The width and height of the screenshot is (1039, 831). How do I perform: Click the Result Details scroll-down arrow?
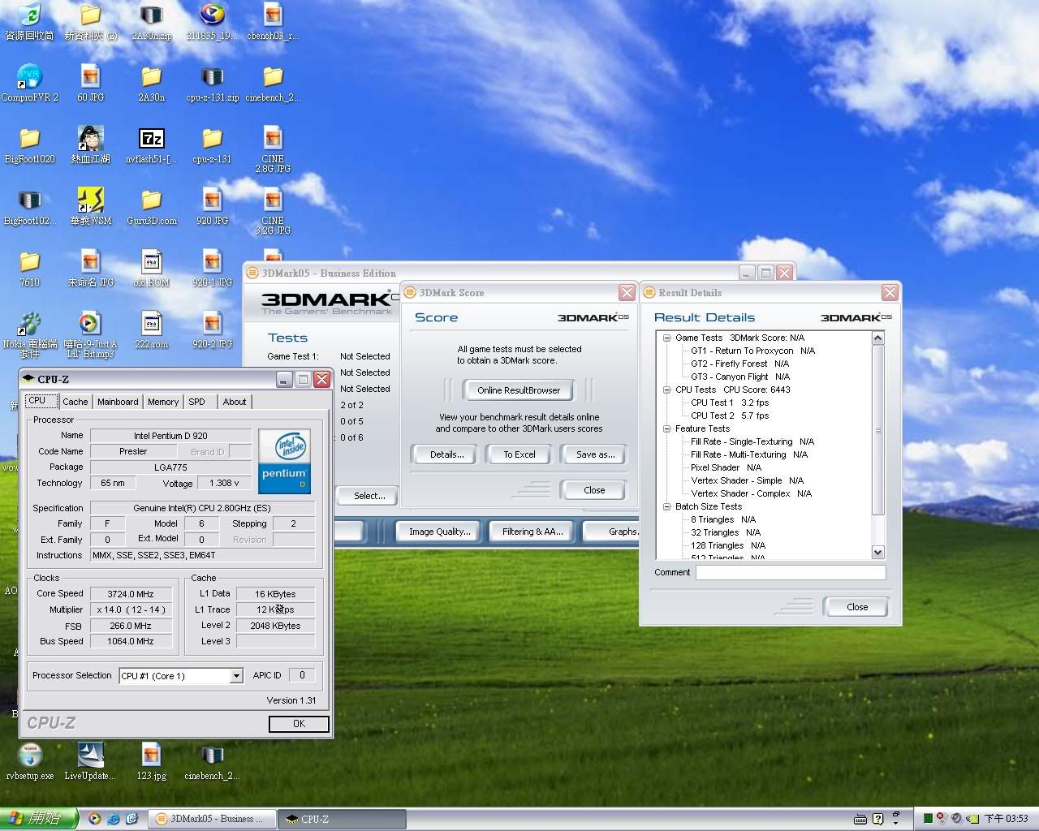click(877, 553)
